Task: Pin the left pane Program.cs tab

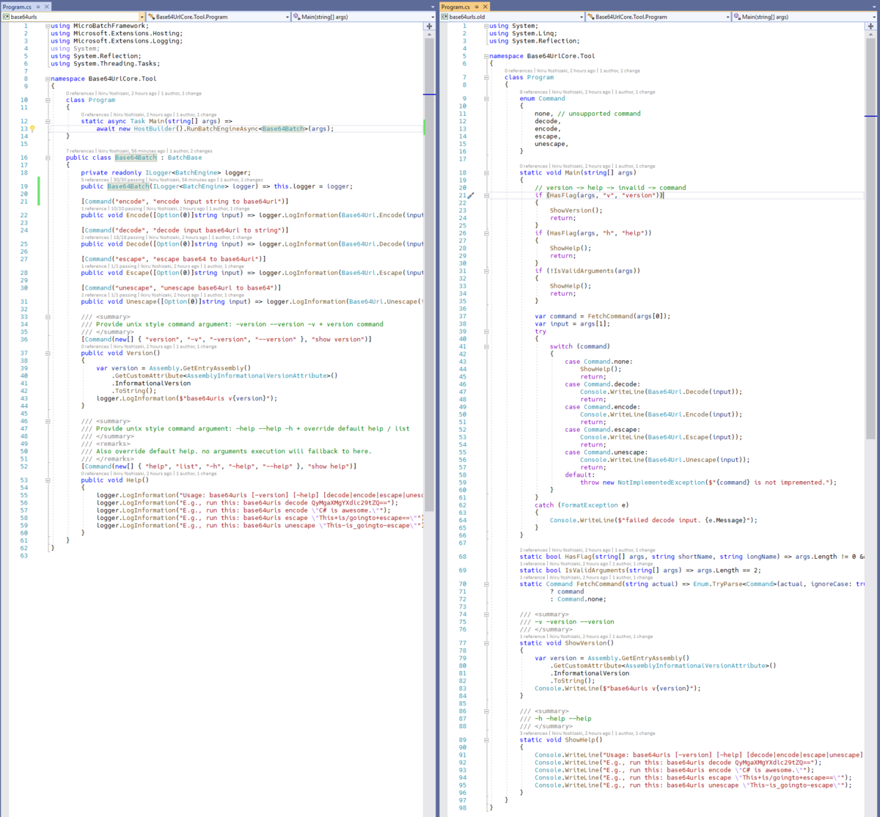Action: coord(38,7)
